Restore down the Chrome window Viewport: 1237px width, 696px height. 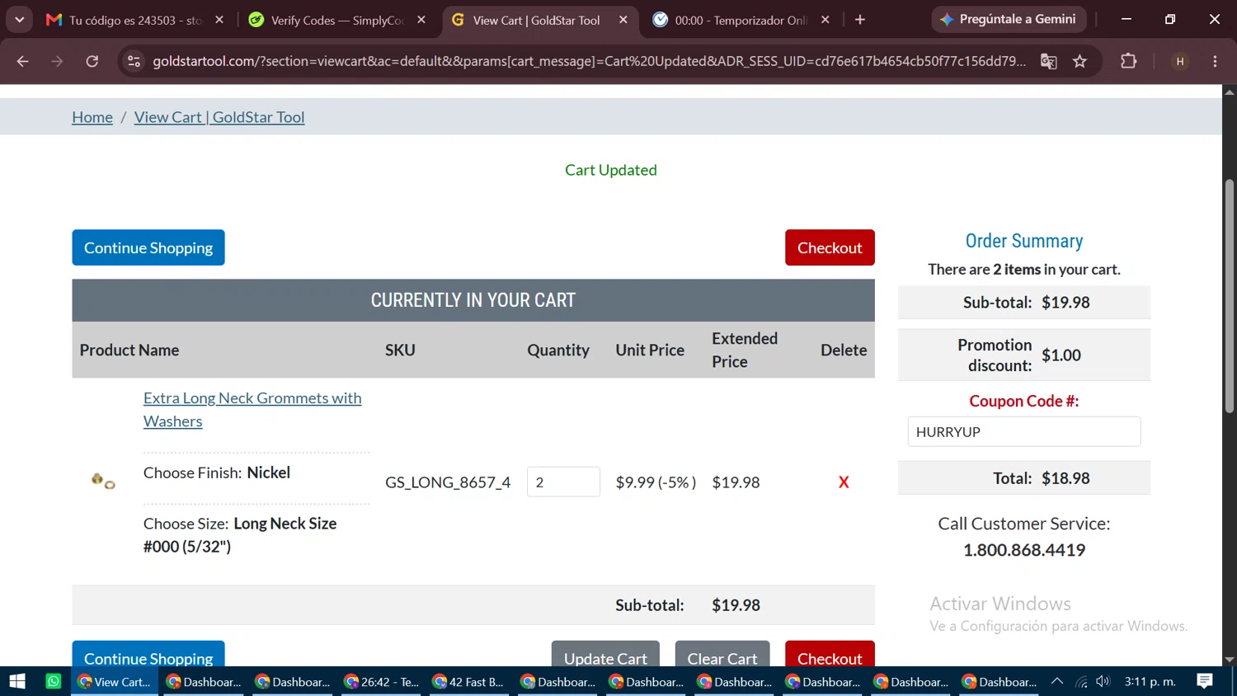[x=1170, y=19]
